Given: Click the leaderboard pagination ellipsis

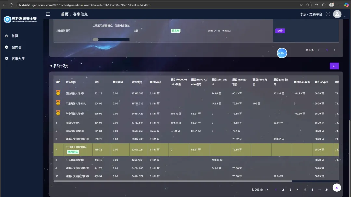Looking at the screenshot, I should 320,190.
